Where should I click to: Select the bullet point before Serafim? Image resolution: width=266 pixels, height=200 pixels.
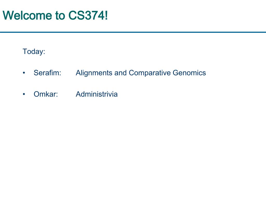(24, 73)
